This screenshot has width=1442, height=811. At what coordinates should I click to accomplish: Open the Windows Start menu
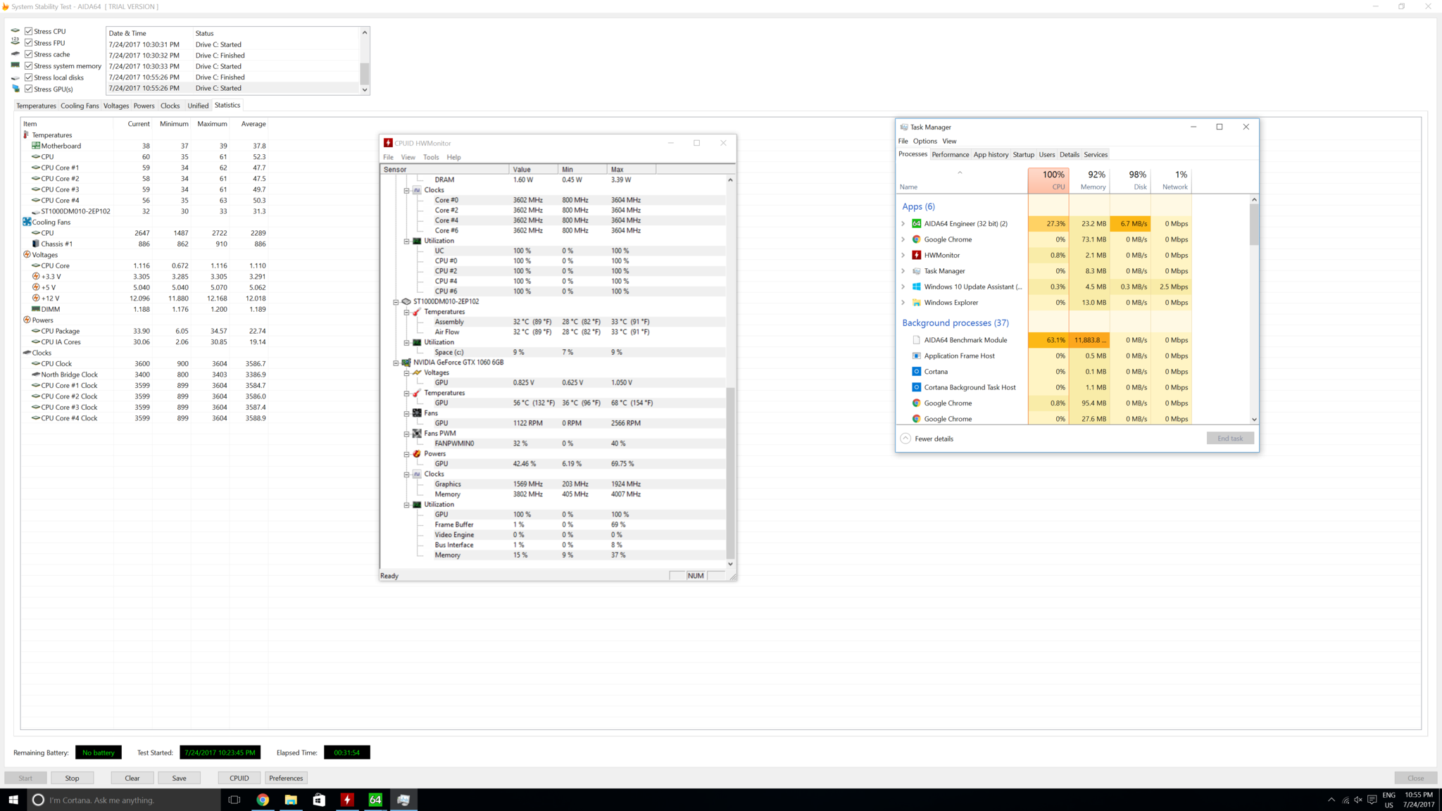(x=13, y=800)
